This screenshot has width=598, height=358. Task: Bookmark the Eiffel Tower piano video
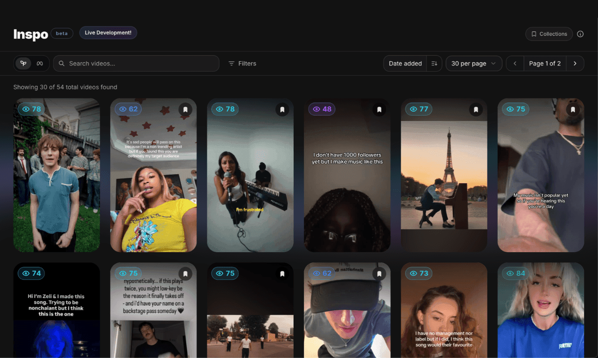(476, 109)
